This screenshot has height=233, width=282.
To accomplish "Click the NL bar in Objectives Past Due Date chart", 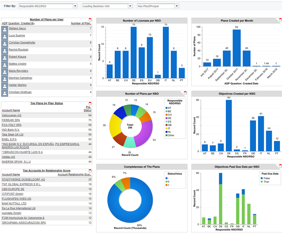I will coord(249,214).
